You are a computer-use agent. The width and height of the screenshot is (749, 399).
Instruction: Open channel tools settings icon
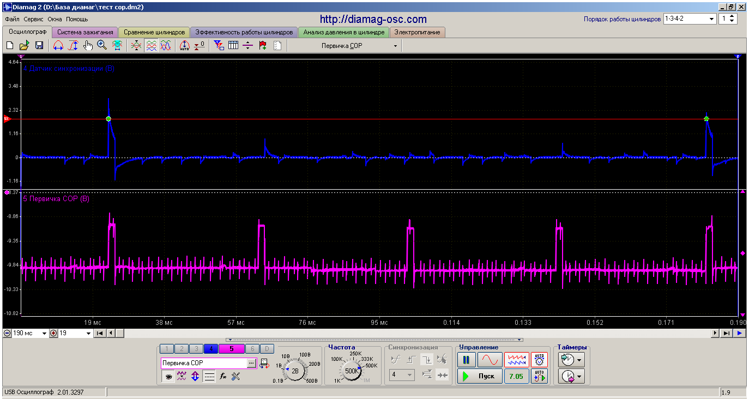(x=236, y=376)
